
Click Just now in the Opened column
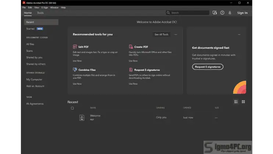(188, 118)
